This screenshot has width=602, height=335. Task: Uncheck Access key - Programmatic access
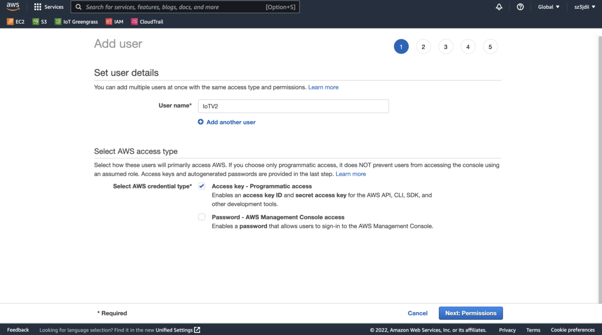[202, 186]
